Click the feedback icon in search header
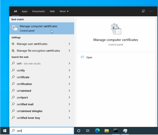Screen dimensions: 158x135 (x=143, y=11)
